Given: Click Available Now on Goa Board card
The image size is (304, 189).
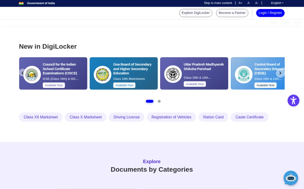Looking at the screenshot, I should tap(124, 85).
